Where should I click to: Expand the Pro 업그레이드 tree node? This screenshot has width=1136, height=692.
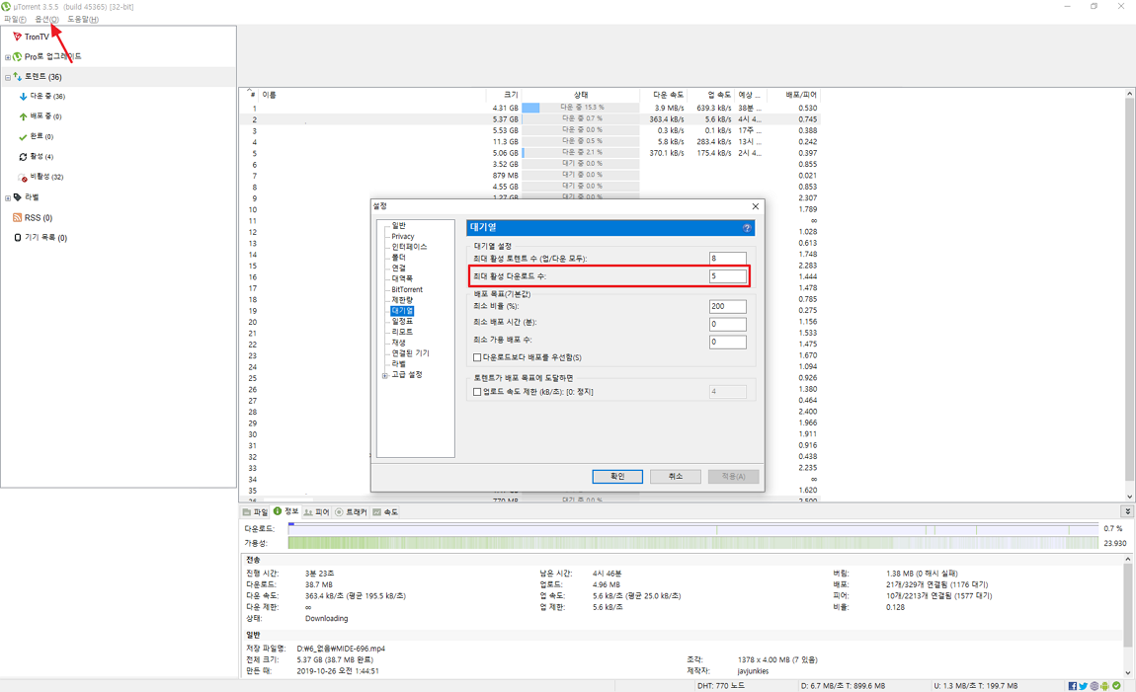(x=8, y=57)
